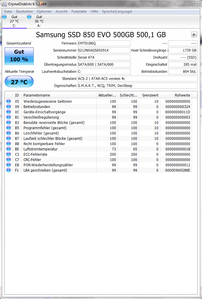Click the Host-Schreibvorgänge value 1739 GB
The image size is (202, 299).
pos(183,50)
